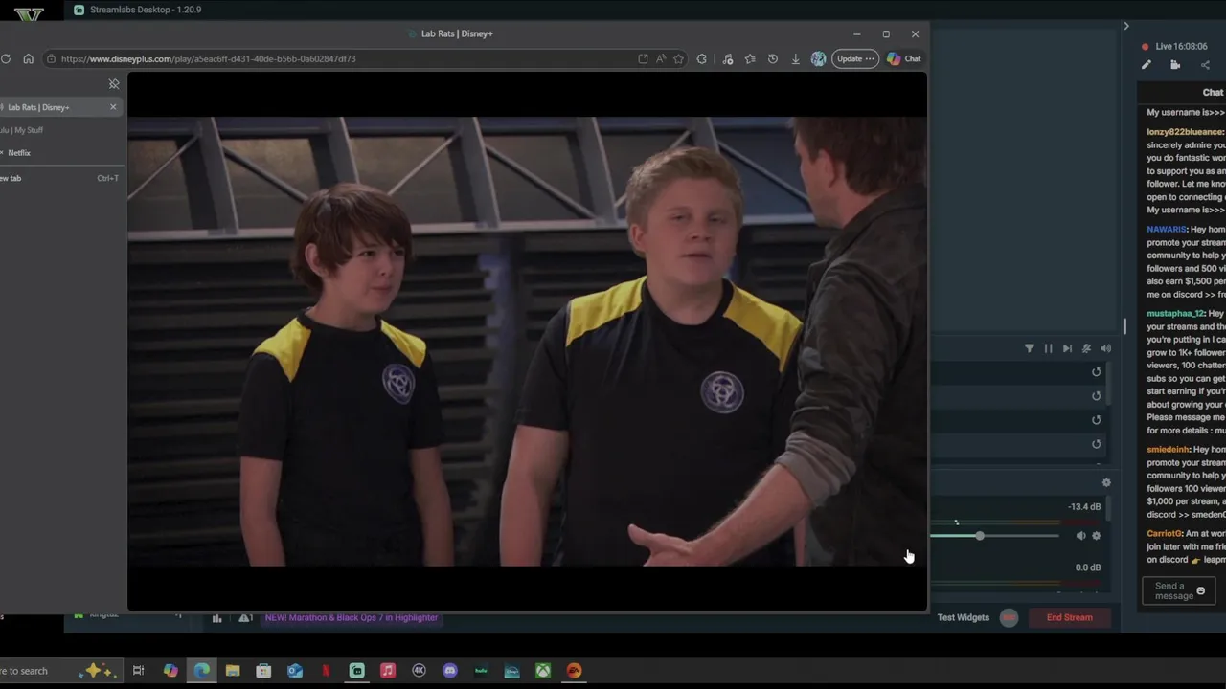The height and width of the screenshot is (689, 1226).
Task: Click the Disney+ address bar URL
Action: click(x=208, y=59)
